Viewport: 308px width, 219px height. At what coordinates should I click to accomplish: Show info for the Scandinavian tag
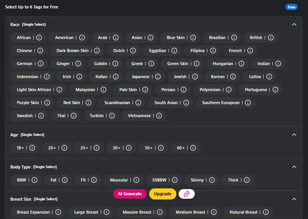pyautogui.click(x=138, y=103)
